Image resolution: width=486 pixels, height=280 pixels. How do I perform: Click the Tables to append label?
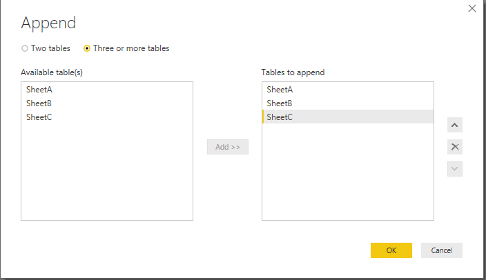coord(293,72)
